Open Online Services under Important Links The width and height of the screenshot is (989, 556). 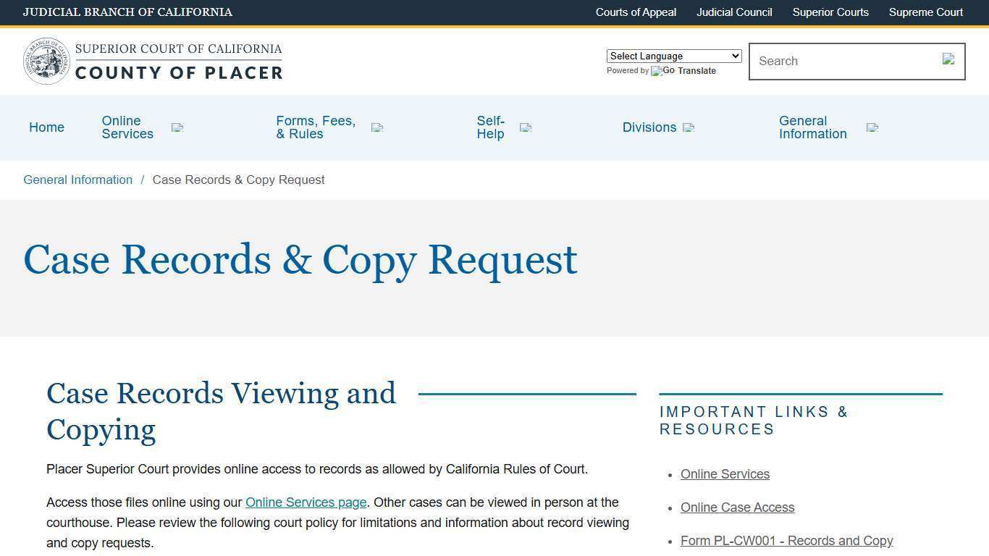point(725,474)
